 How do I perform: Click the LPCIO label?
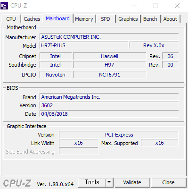29,75
